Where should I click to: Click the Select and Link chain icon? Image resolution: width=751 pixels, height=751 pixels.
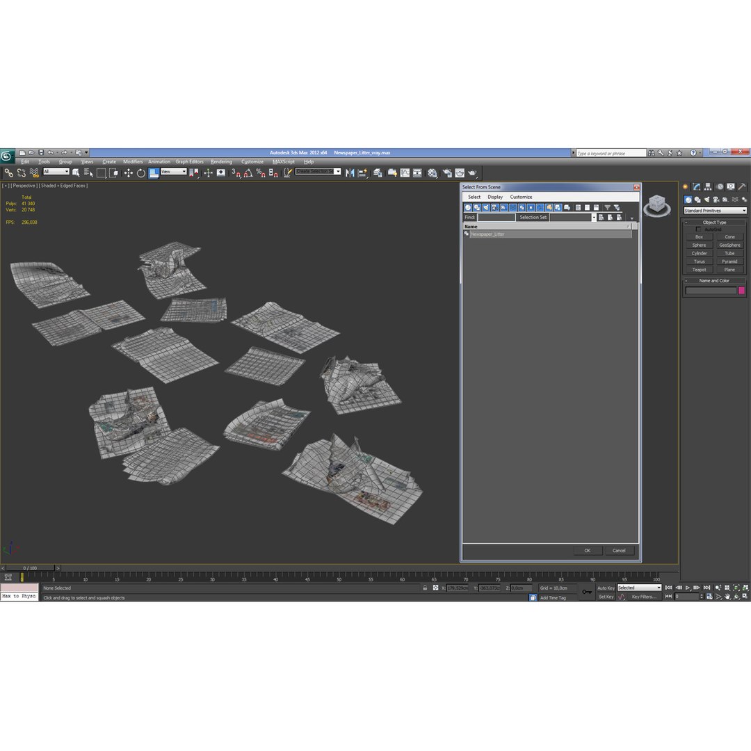click(x=8, y=173)
